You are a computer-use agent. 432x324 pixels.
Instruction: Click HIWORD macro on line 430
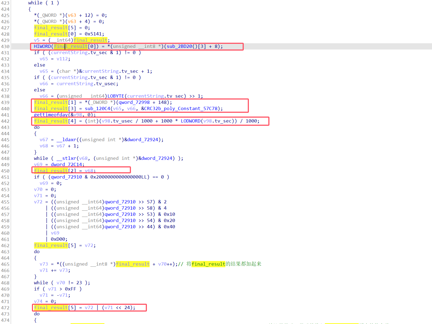(42, 47)
